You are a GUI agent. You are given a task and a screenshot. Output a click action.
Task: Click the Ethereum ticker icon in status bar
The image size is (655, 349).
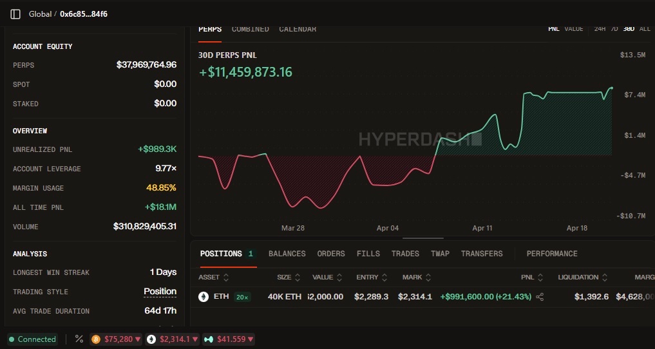[151, 339]
